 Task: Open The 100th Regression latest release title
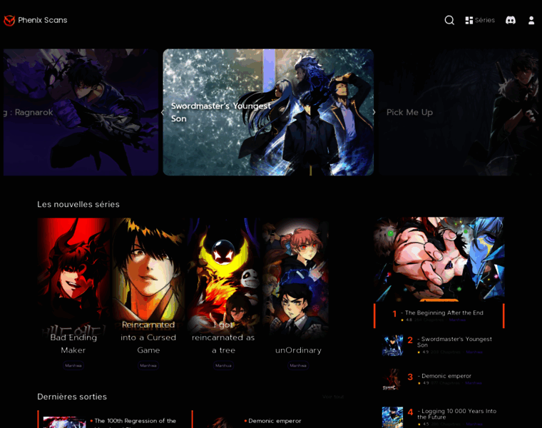[135, 422]
